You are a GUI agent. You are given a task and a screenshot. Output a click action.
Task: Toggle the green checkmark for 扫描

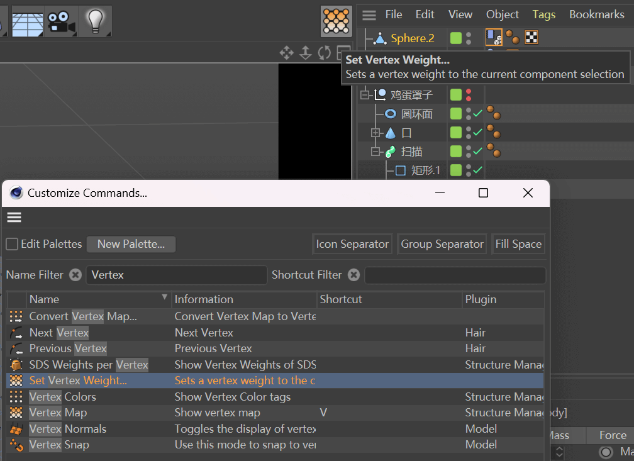(x=477, y=151)
